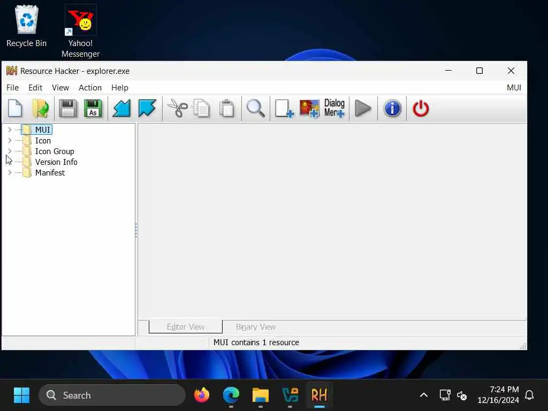Click the muted speaker tray icon

[462, 395]
